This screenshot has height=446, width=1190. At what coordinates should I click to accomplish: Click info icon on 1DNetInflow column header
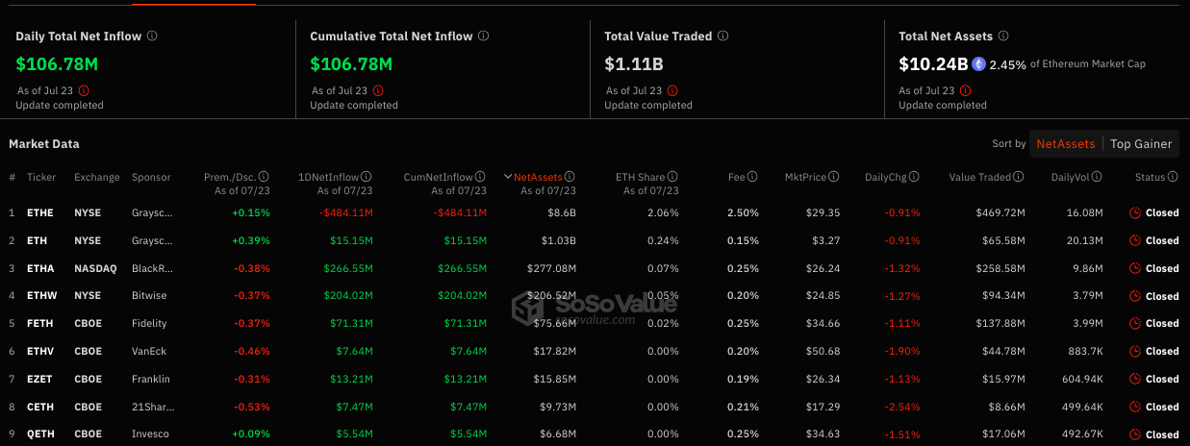point(367,177)
